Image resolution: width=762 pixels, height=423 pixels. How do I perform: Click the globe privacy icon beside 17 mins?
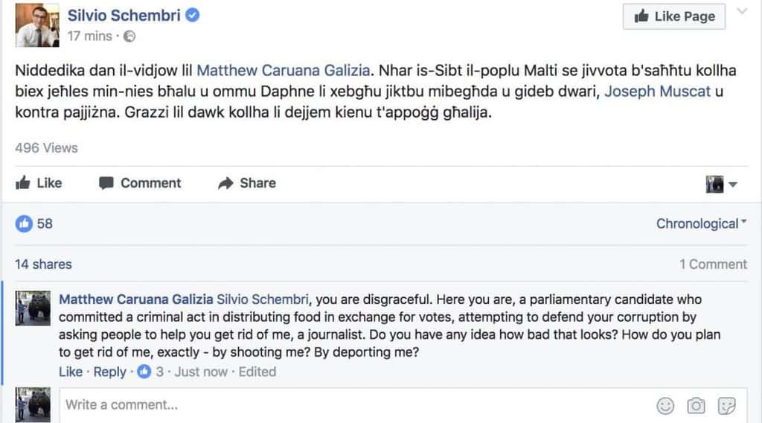point(129,36)
